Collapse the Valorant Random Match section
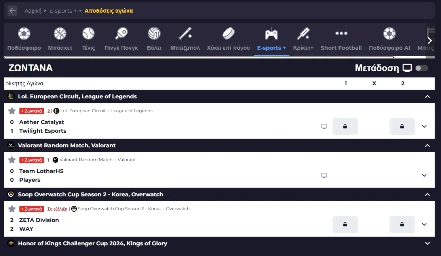The height and width of the screenshot is (256, 441). tap(427, 145)
